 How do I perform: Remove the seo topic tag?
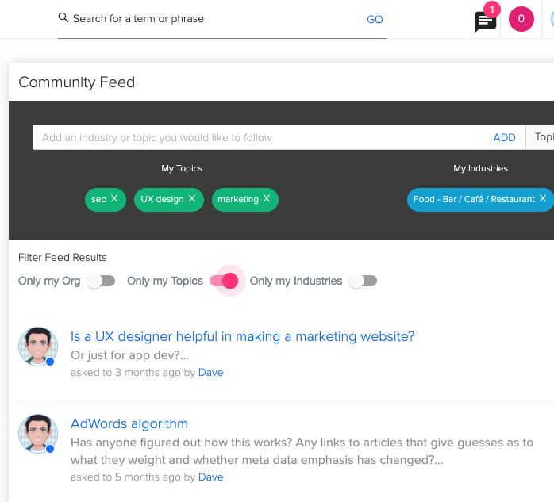point(114,198)
